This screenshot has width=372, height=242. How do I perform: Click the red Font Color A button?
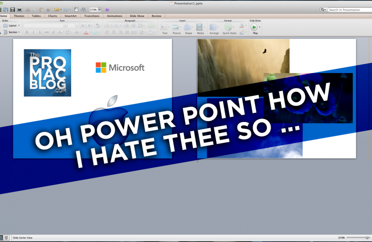tap(86, 32)
